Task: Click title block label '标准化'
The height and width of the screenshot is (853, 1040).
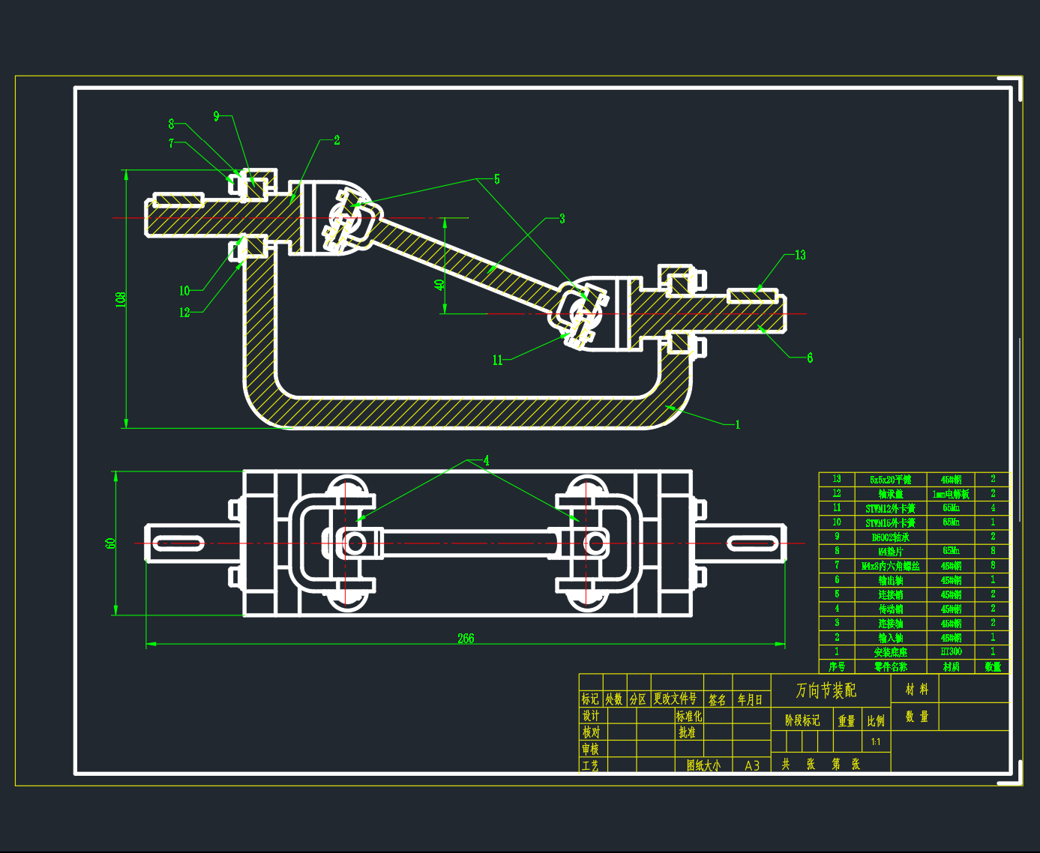Action: coord(689,717)
